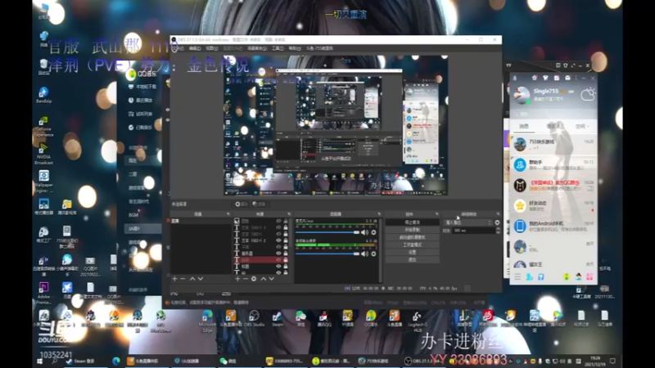Open QQ weather icon
This screenshot has width=655, height=368.
click(x=587, y=95)
